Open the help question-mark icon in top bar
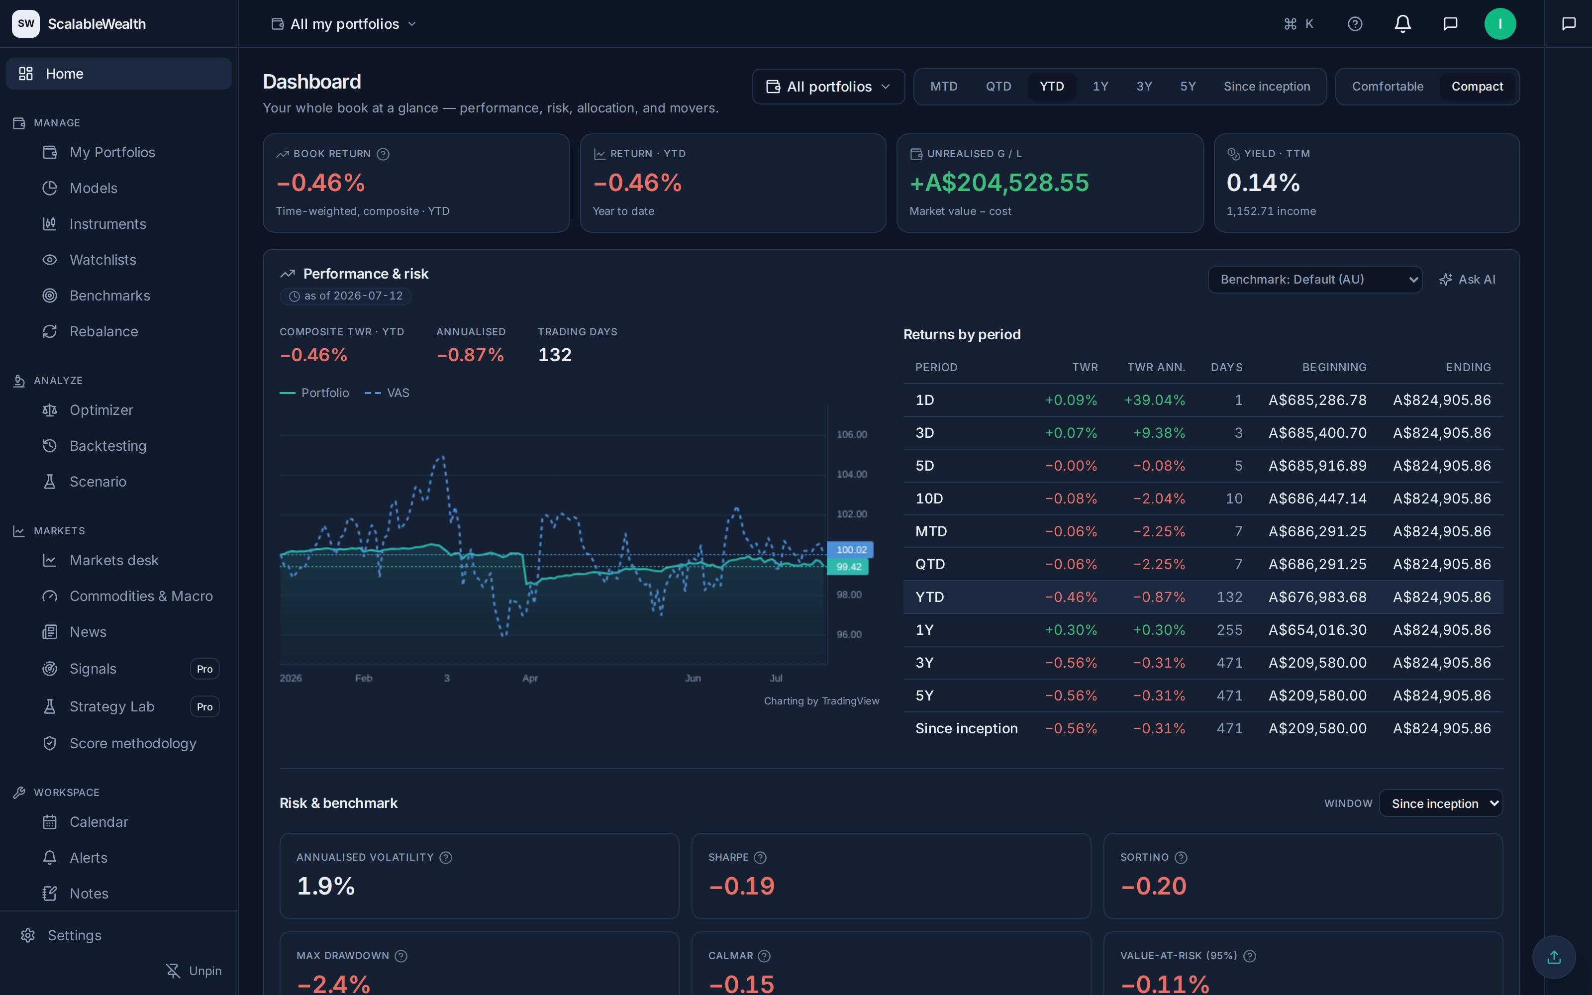Image resolution: width=1592 pixels, height=995 pixels. tap(1355, 24)
